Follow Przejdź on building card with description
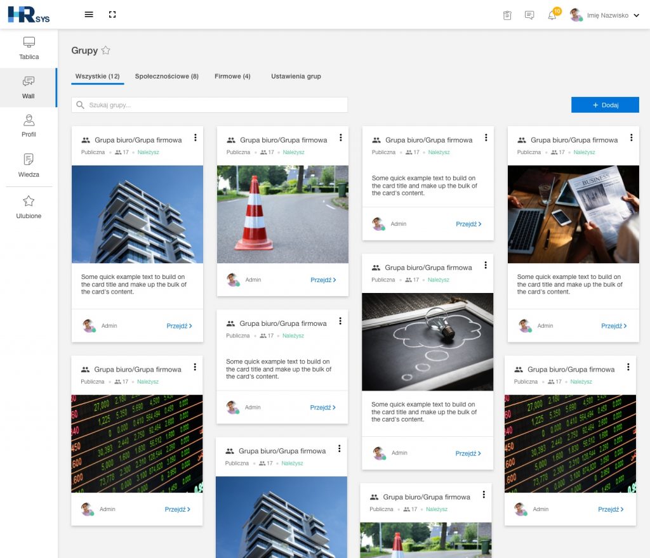 point(179,326)
